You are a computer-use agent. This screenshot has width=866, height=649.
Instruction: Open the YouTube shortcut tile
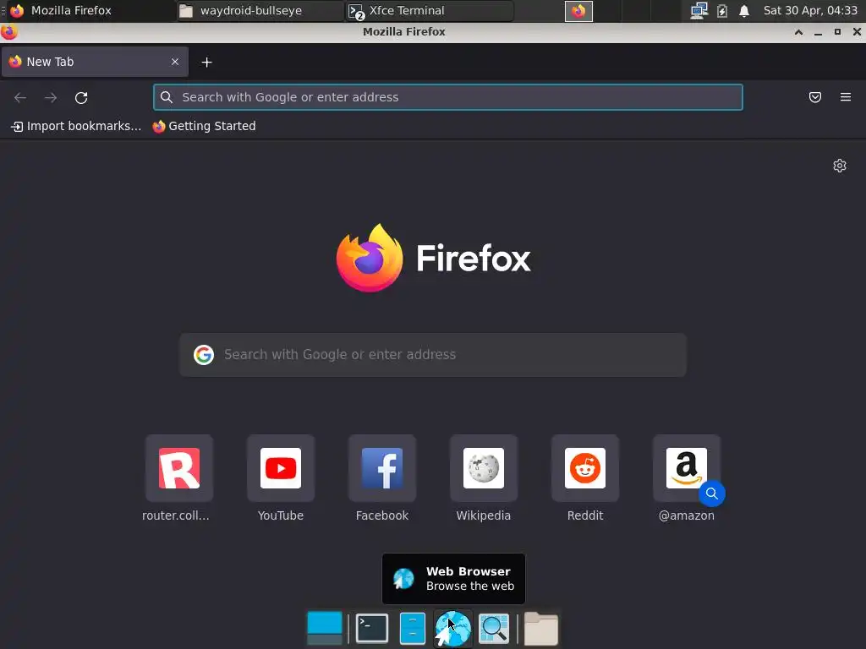point(281,468)
